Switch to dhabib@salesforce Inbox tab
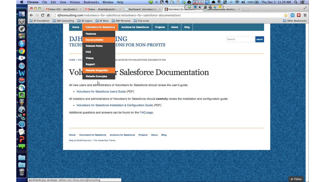 (103, 9)
